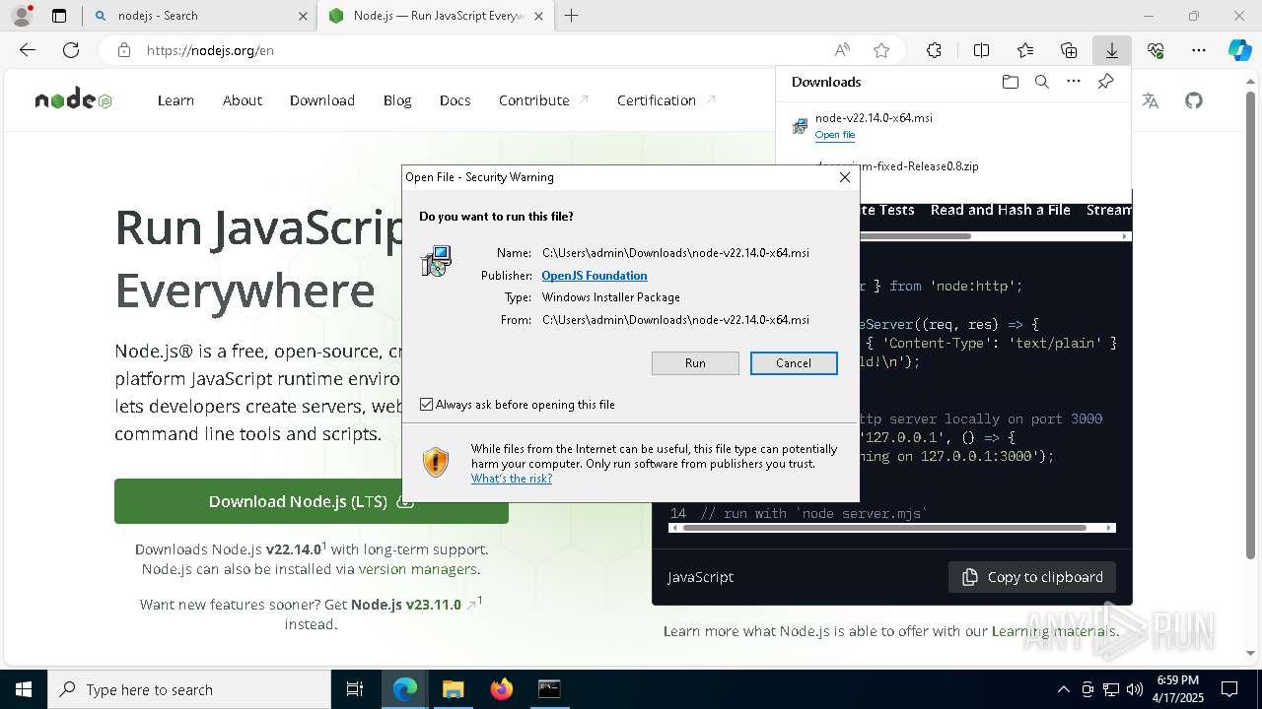Open the About menu item

coord(243,100)
